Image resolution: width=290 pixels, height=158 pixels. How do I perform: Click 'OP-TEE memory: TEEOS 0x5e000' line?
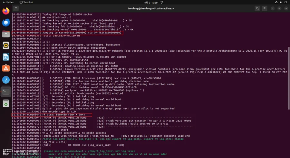69,57
